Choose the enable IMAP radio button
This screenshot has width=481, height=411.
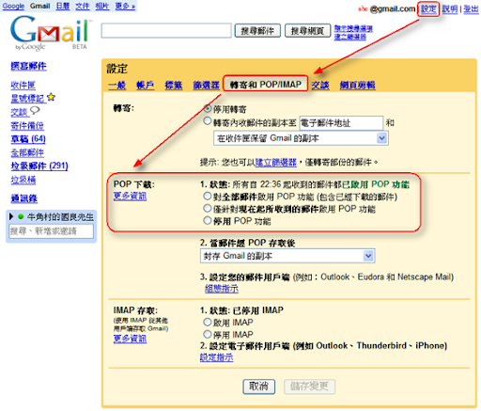point(208,322)
